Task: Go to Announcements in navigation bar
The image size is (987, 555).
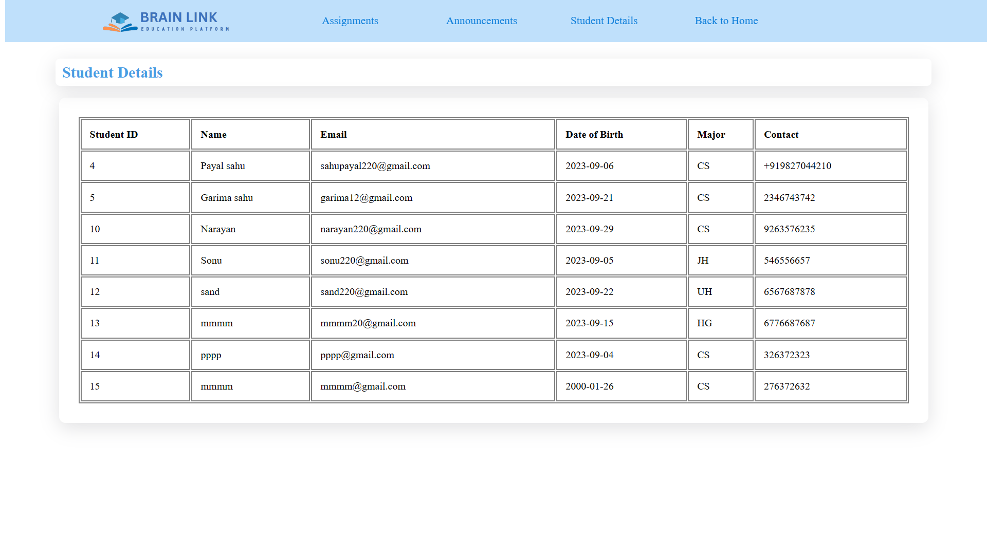Action: pos(481,21)
